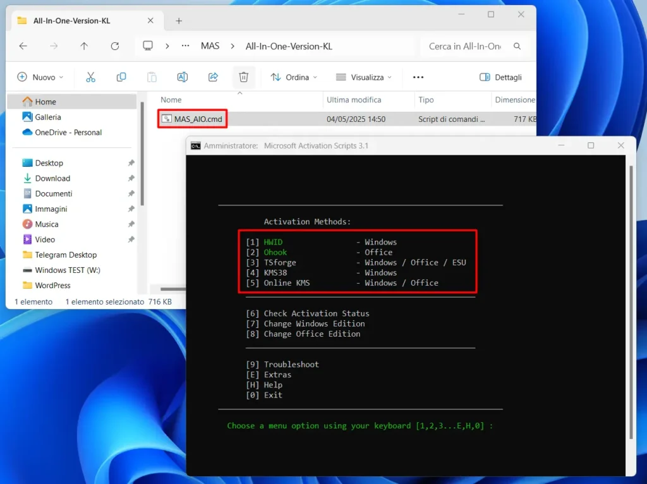Screen dimensions: 647x484
Task: Go up one folder level
Action: click(84, 46)
